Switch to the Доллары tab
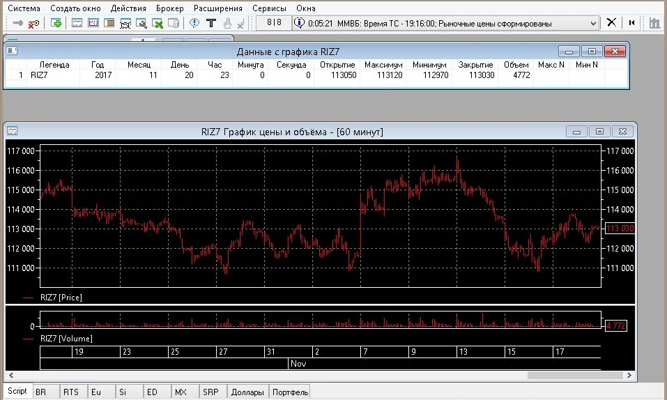667x400 pixels. 247,392
